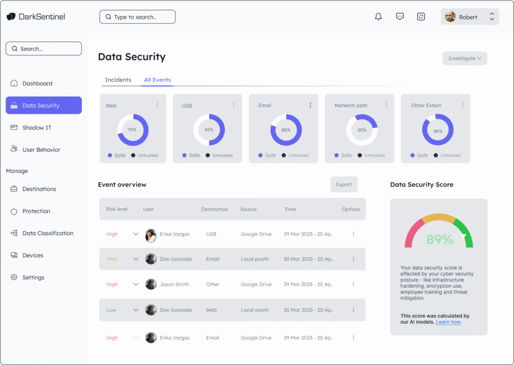Click three-dot menu on Email card
This screenshot has height=365, width=514.
click(310, 105)
